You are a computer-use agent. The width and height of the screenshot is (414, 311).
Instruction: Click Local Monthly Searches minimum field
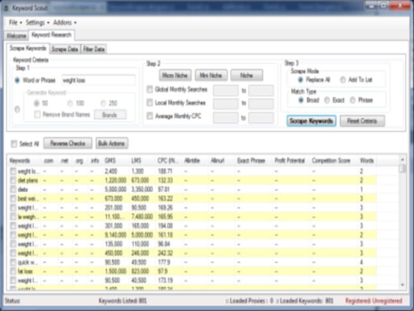(226, 104)
